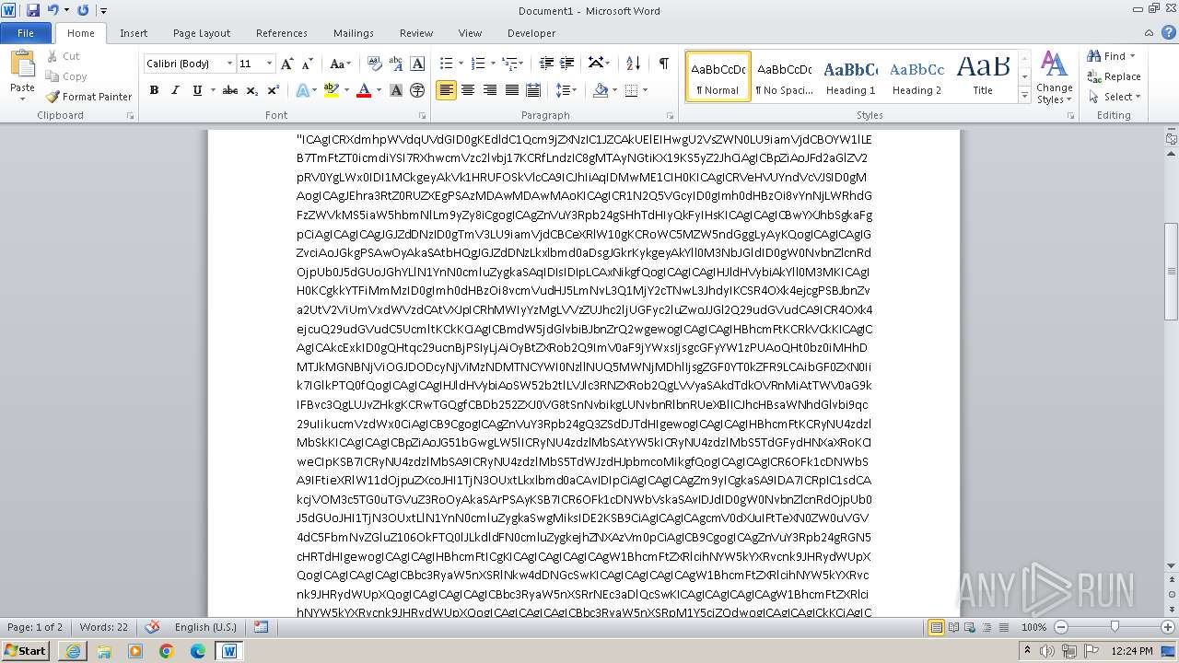The width and height of the screenshot is (1179, 663).
Task: Open Internet Explorer from the taskbar
Action: click(73, 650)
